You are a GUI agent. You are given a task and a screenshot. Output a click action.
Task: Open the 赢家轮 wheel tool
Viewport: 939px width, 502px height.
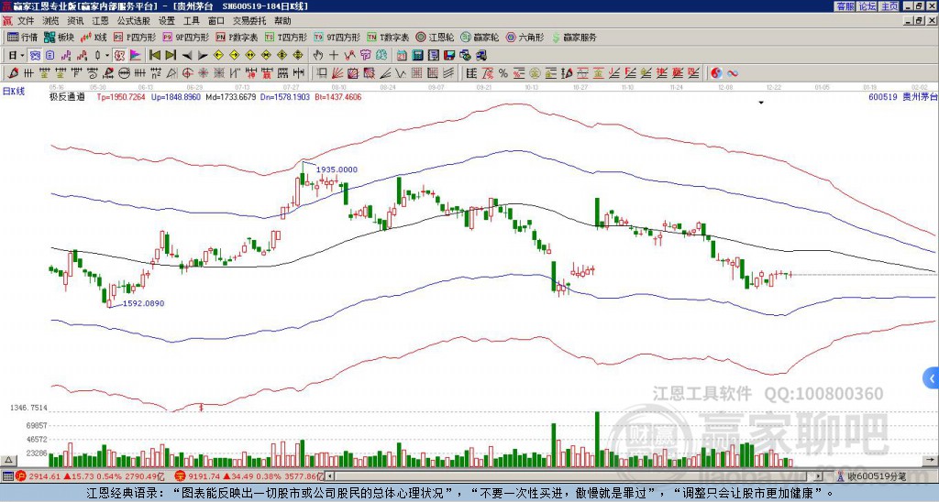point(480,37)
